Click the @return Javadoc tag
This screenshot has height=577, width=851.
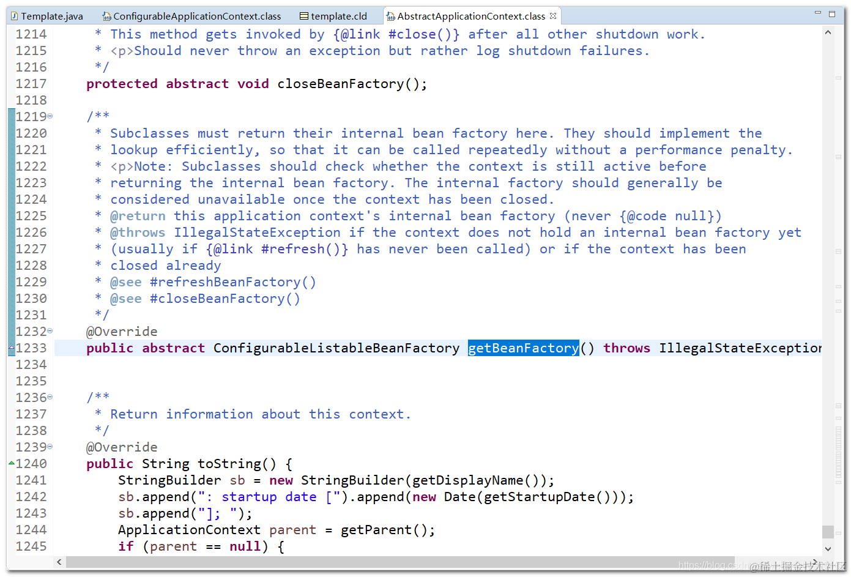(138, 216)
